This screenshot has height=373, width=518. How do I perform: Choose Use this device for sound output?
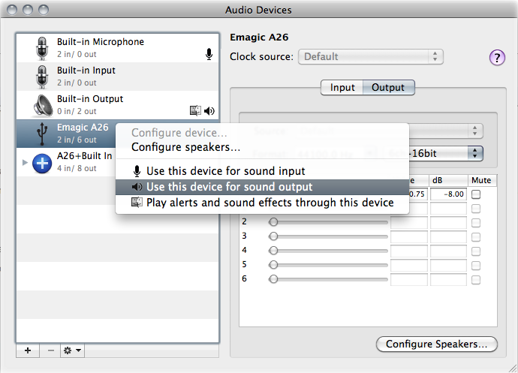(x=262, y=187)
